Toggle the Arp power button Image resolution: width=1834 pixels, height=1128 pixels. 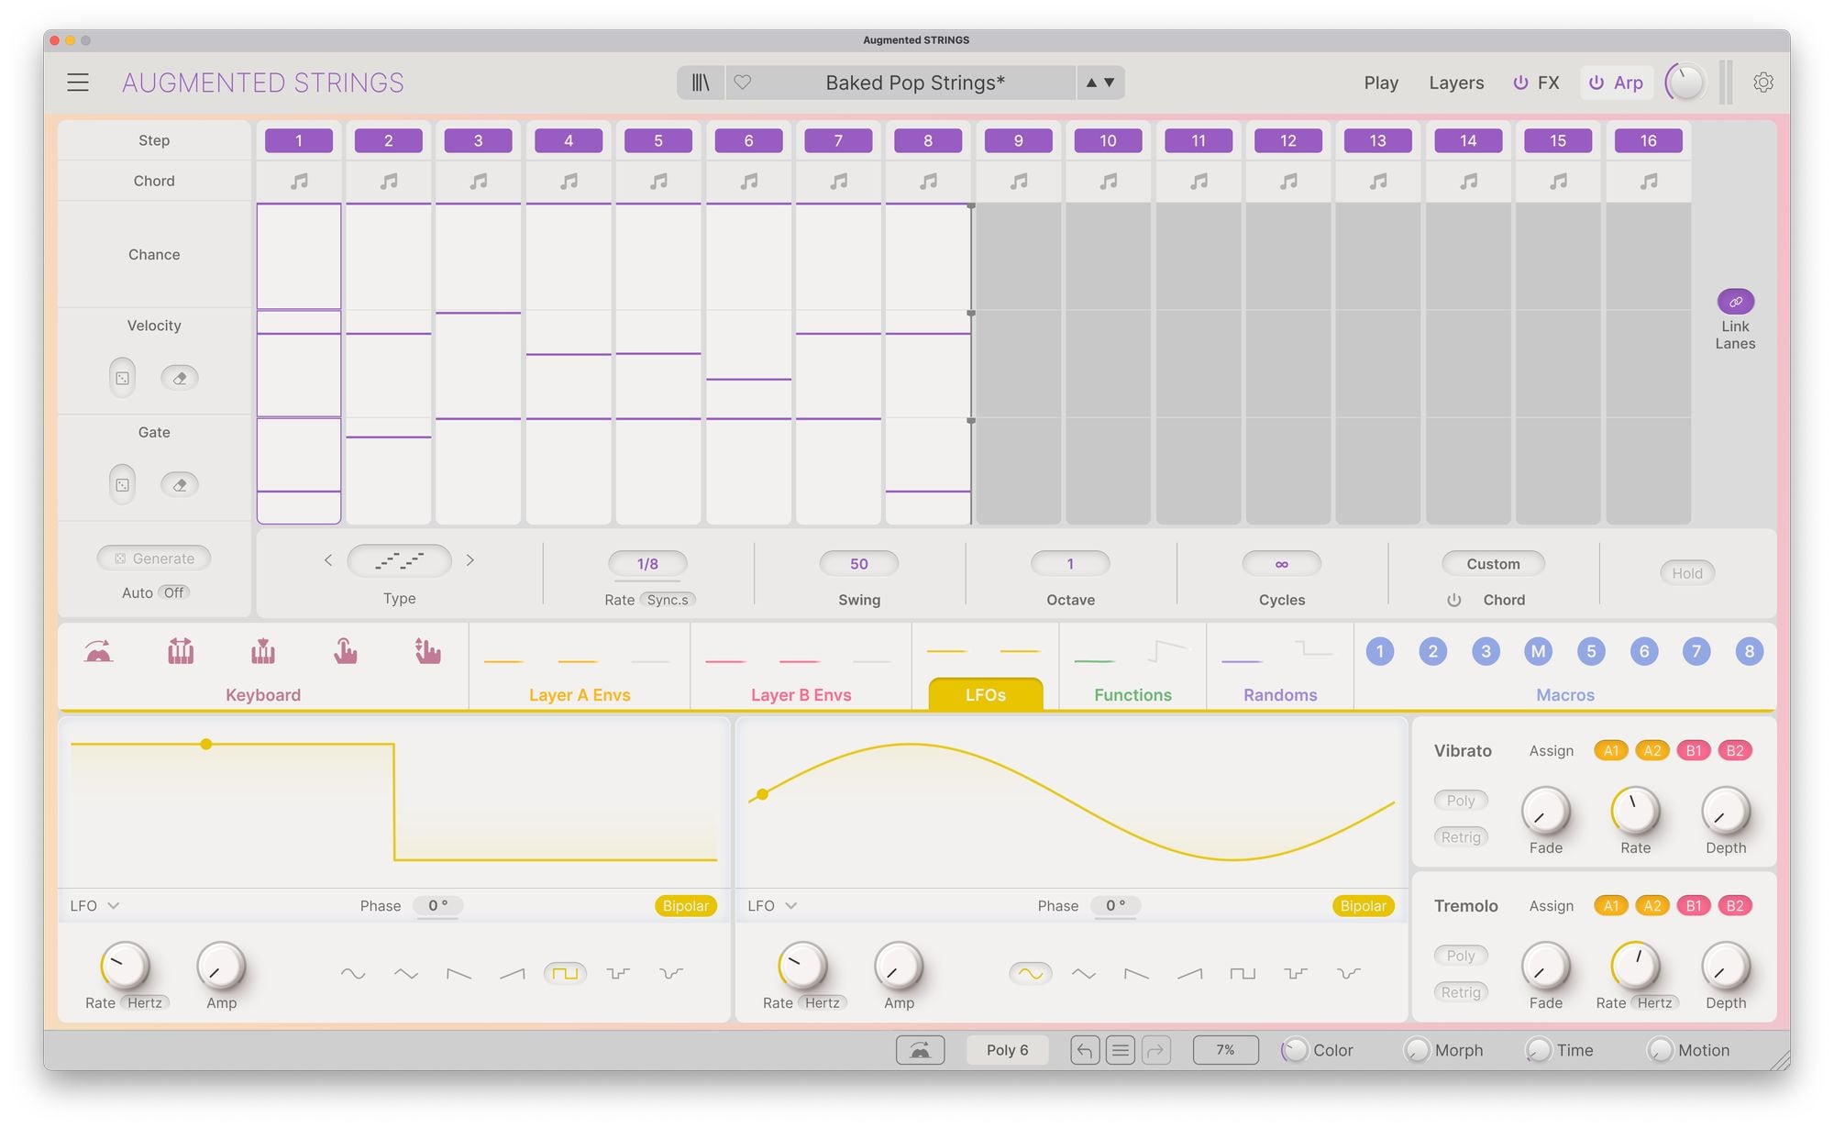pyautogui.click(x=1596, y=83)
